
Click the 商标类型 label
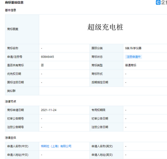[97, 65]
